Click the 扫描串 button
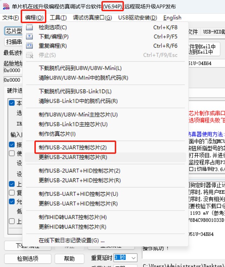 (13, 42)
